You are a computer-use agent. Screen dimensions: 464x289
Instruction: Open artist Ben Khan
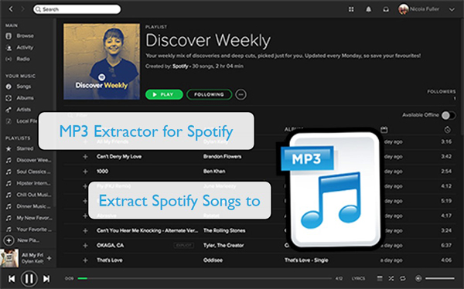(214, 172)
